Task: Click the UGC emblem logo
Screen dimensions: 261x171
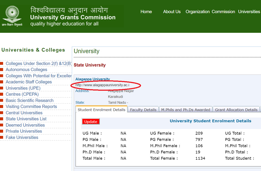Action: point(12,16)
